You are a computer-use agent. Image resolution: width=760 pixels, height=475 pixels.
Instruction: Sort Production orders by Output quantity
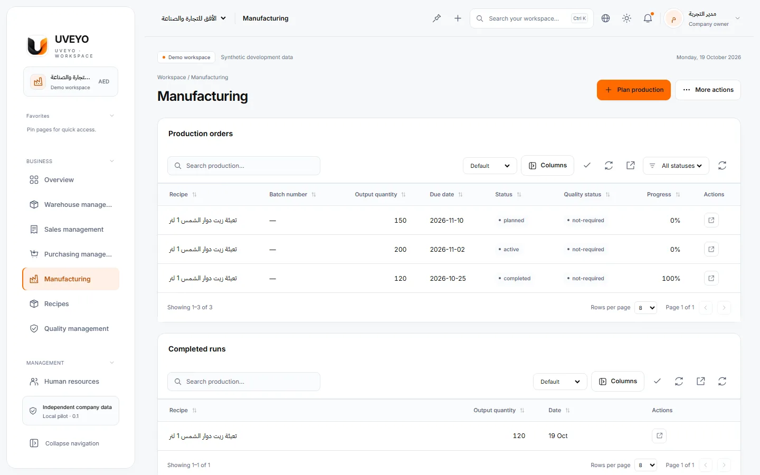[380, 194]
